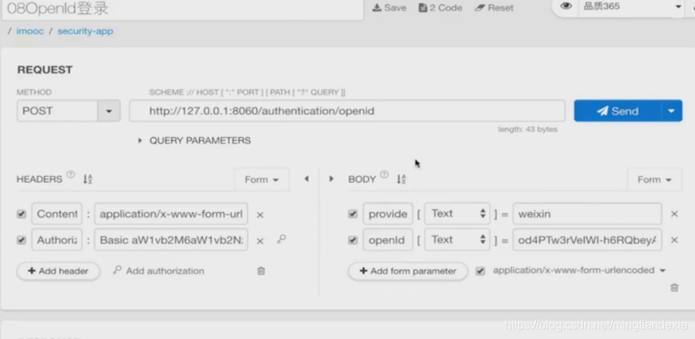
Task: Open the Send button dropdown arrow
Action: (672, 111)
